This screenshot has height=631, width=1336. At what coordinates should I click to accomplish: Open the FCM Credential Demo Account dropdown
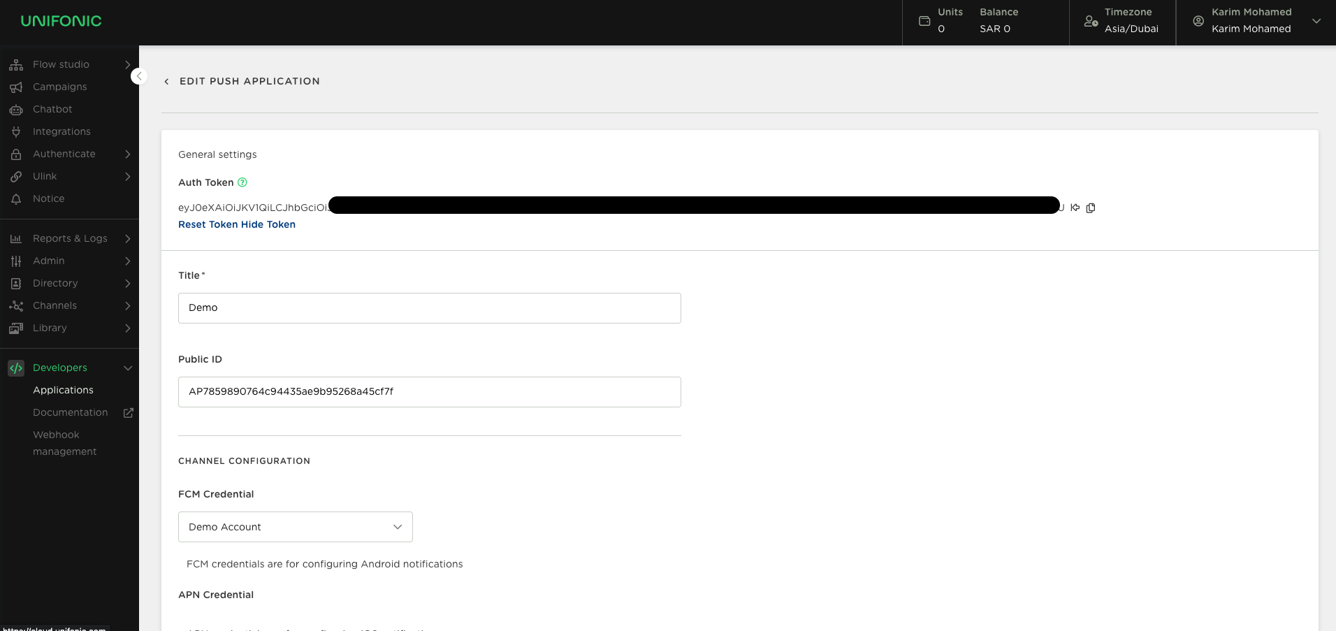point(296,527)
